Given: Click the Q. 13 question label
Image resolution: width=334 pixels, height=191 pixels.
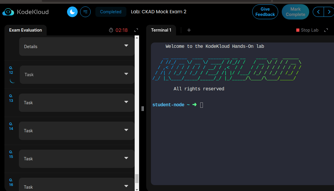Looking at the screenshot, I should point(11,98).
